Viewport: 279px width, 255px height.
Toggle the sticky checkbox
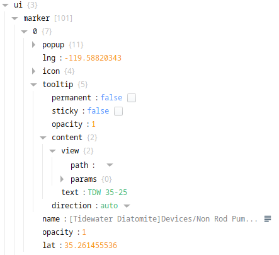[x=118, y=111]
